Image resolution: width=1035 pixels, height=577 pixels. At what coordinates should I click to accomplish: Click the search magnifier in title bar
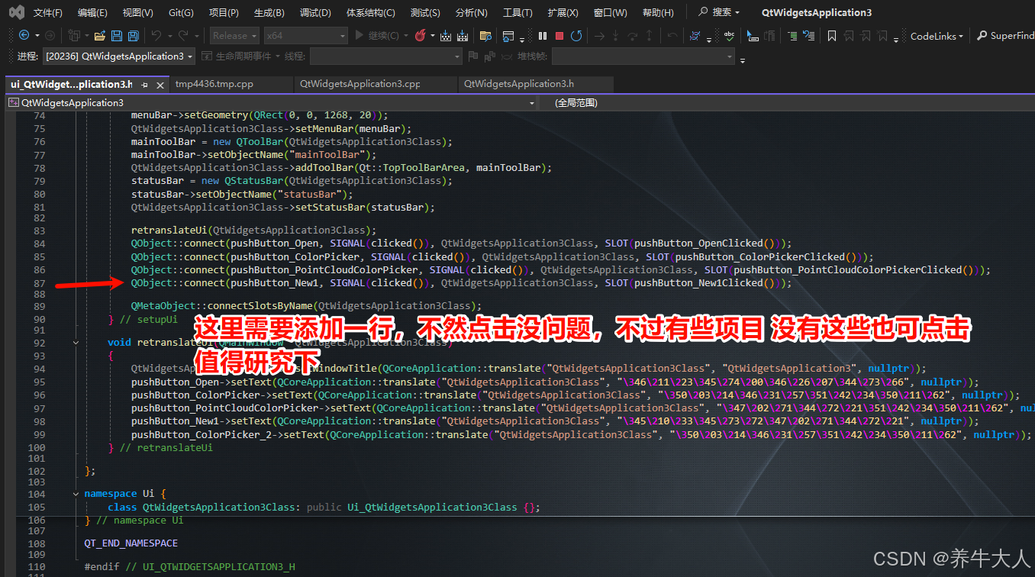(x=703, y=12)
